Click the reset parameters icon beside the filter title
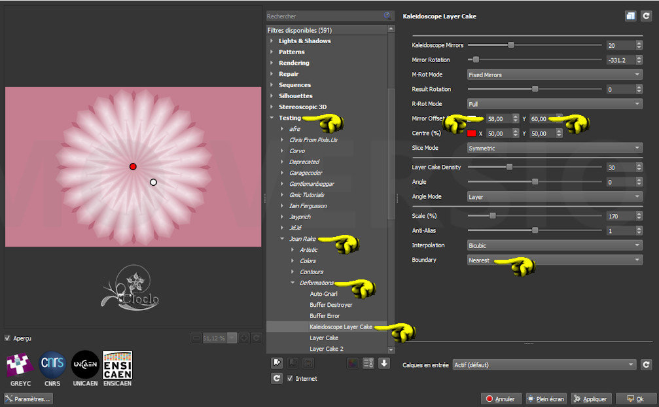Viewport: 659px width, 407px height. (646, 16)
